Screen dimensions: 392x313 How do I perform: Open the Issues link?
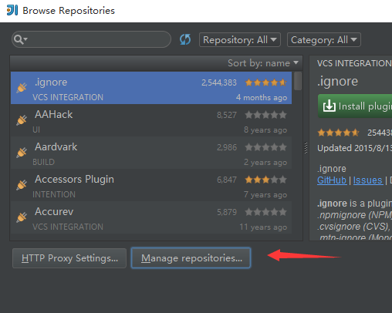point(368,180)
